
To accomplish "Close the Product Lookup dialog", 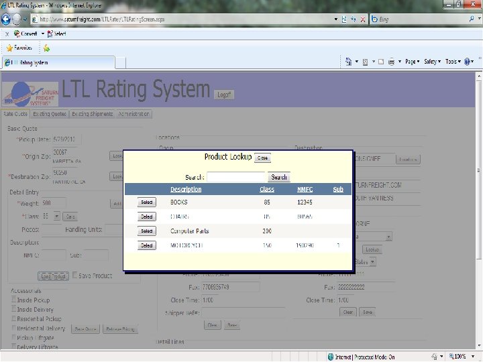I will tap(262, 158).
